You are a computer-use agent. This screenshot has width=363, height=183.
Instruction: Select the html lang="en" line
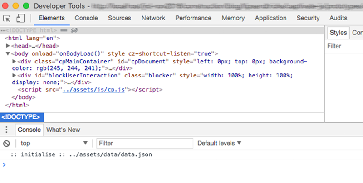click(32, 38)
